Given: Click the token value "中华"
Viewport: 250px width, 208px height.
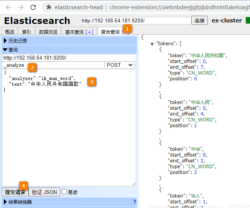Looking at the screenshot, I should pos(196,149).
